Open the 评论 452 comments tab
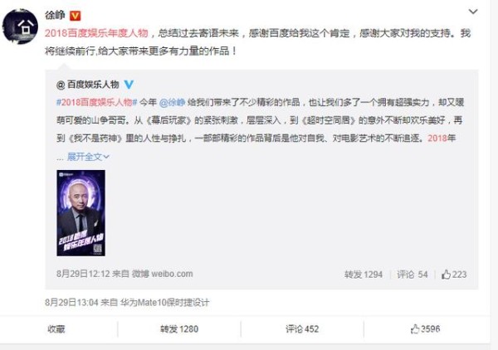498x350 pixels. coord(302,329)
